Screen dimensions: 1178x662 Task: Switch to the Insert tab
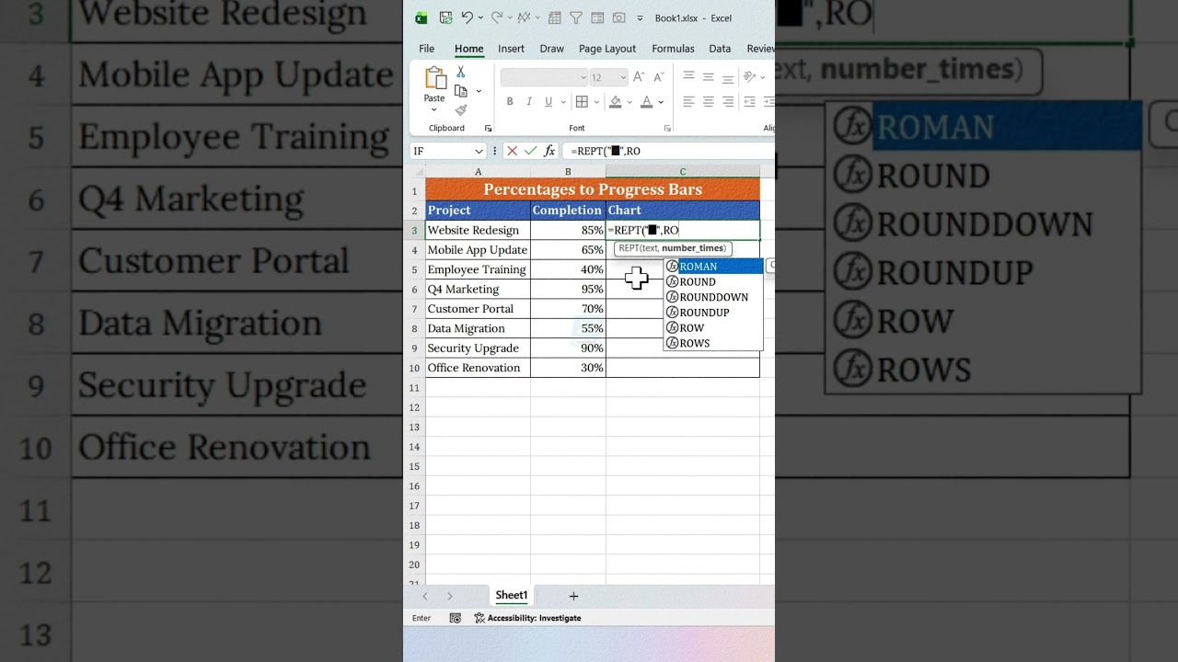pos(511,49)
